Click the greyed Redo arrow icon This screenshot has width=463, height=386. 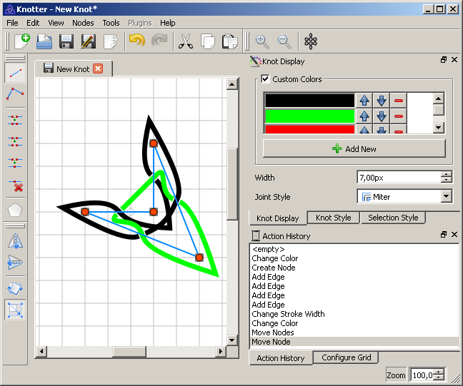pyautogui.click(x=159, y=41)
